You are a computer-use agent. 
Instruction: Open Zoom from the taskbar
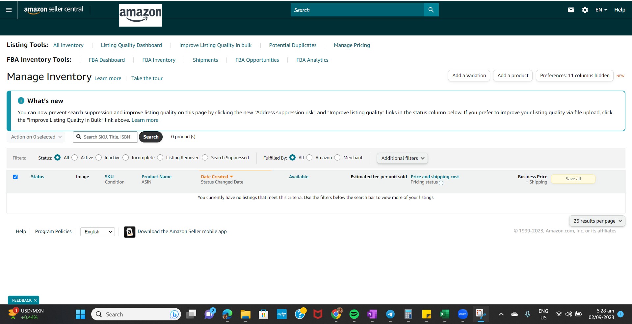click(462, 314)
